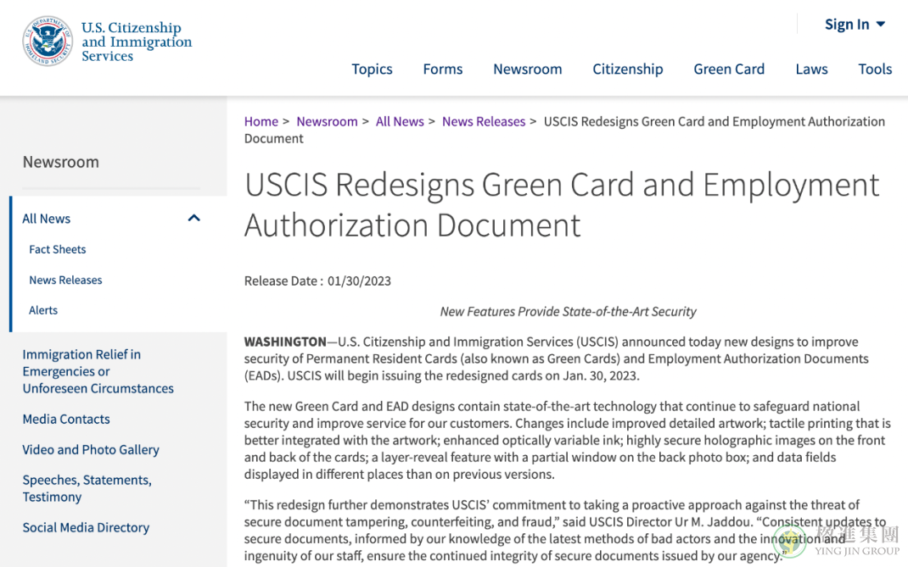
Task: Open the Tools navigation item
Action: click(x=875, y=69)
